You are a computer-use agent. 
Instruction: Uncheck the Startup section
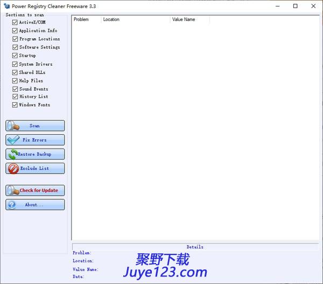(x=15, y=56)
